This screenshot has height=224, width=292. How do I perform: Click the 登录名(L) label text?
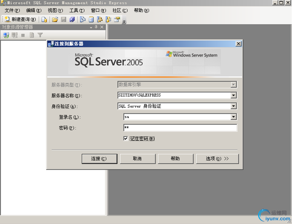tap(70, 117)
